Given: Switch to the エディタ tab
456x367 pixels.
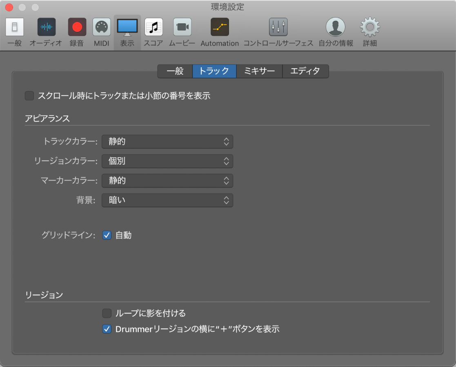Looking at the screenshot, I should (305, 71).
